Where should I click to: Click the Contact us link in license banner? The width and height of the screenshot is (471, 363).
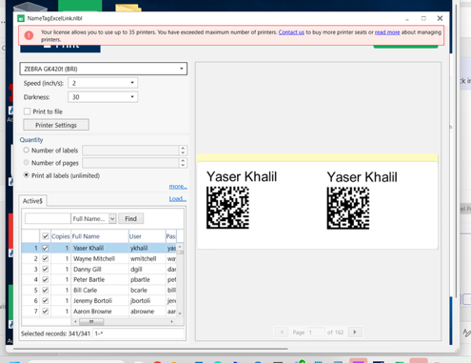291,32
